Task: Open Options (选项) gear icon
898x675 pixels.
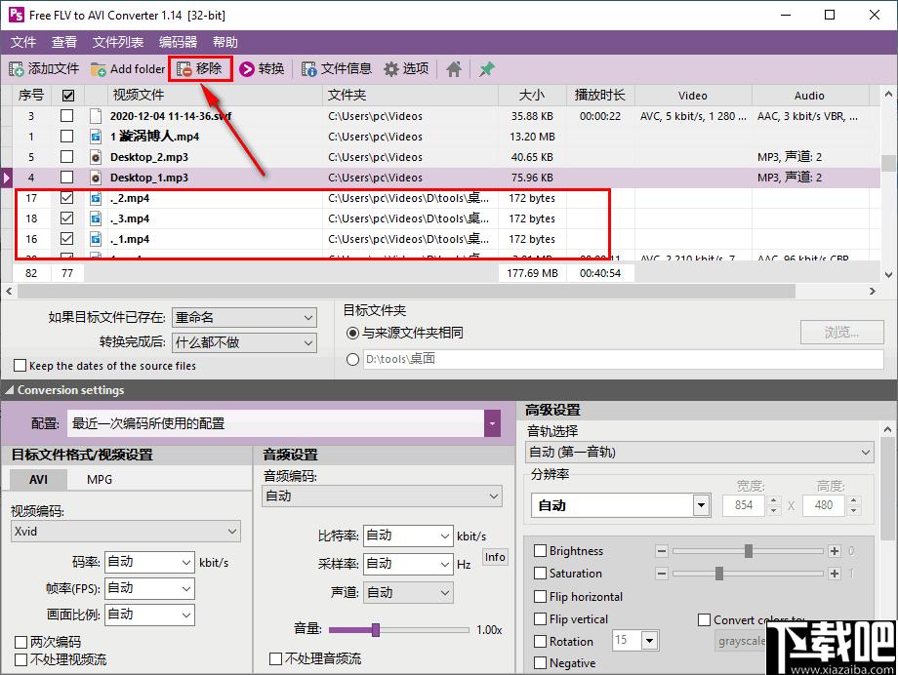Action: (391, 69)
